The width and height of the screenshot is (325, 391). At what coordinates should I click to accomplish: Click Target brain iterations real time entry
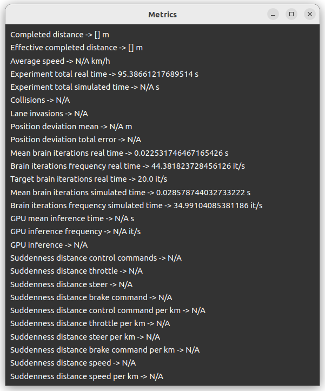89,179
